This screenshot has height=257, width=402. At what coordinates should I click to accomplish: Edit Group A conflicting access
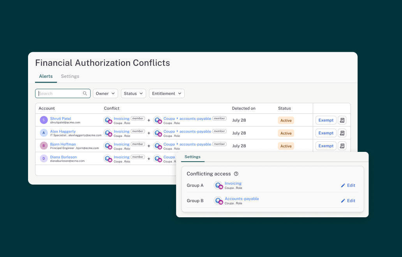tap(348, 185)
